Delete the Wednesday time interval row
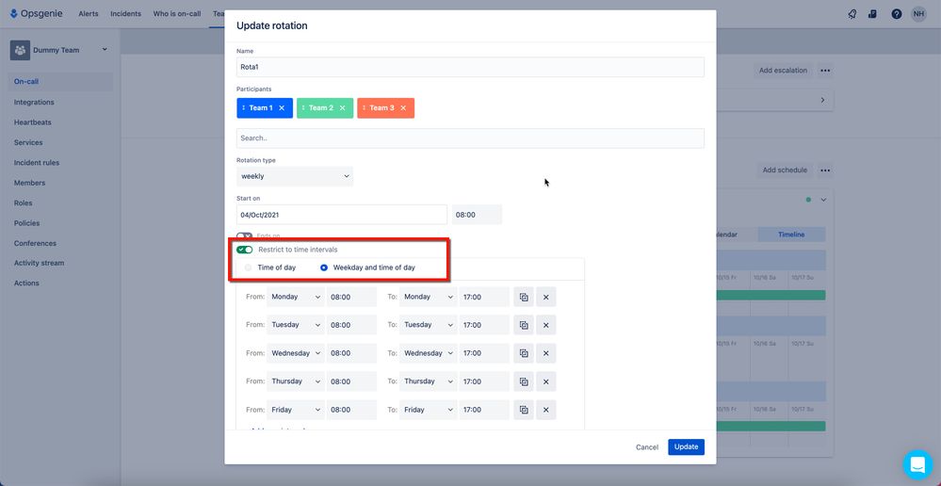 tap(546, 353)
